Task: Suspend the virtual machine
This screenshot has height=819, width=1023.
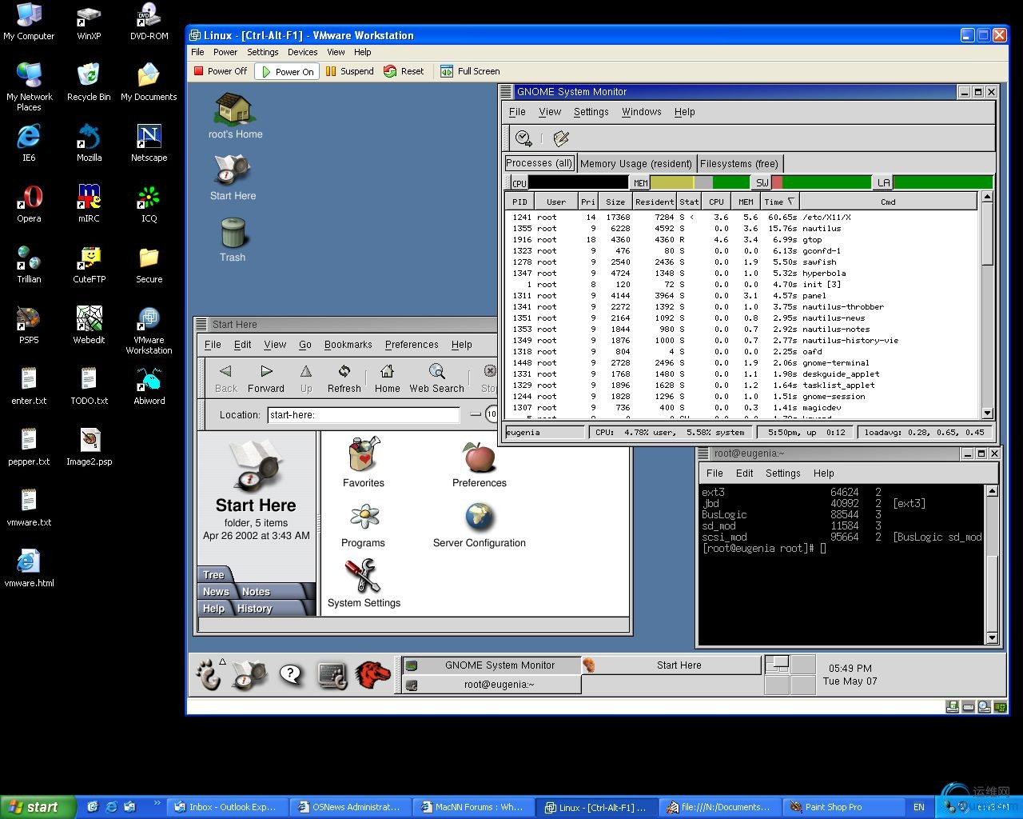Action: click(x=349, y=71)
